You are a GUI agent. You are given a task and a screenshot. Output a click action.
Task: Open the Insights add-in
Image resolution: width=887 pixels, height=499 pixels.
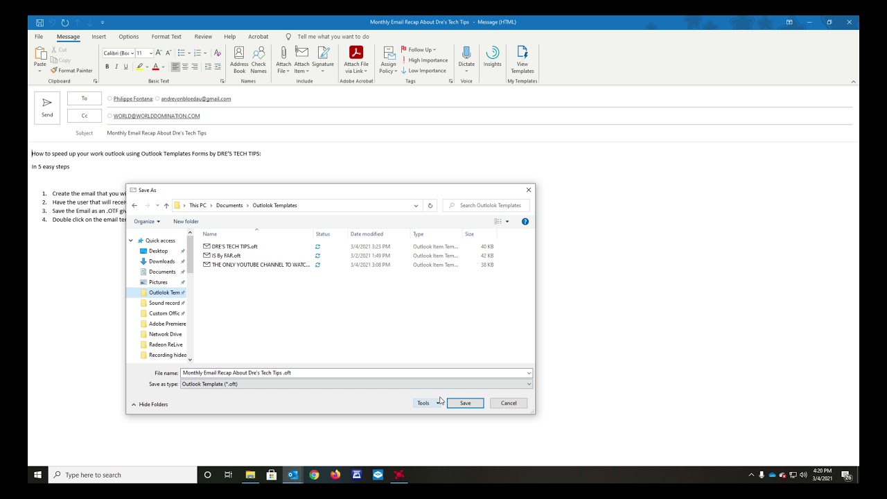click(x=493, y=57)
